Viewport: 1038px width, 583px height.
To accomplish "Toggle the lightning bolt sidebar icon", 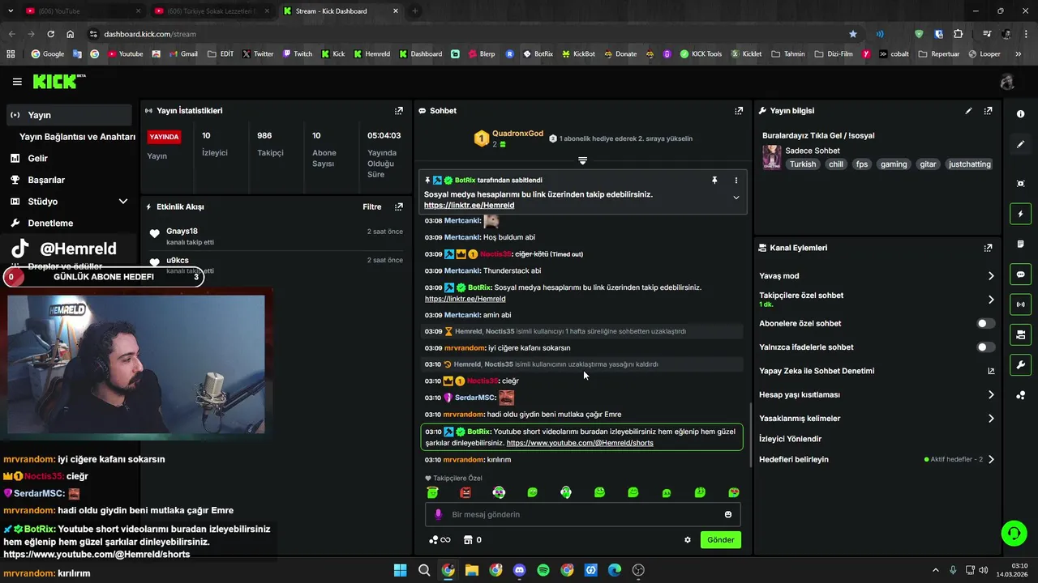I will click(x=1020, y=214).
